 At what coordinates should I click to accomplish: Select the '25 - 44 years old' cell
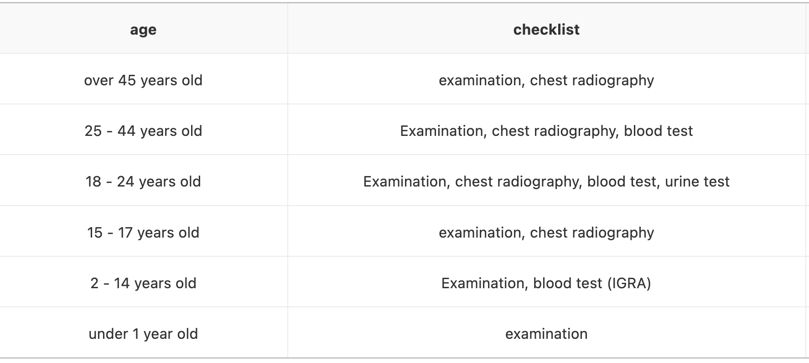coord(143,131)
